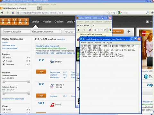Click the 19/02/2013 departure date field
154x115 pixels.
click(70, 32)
